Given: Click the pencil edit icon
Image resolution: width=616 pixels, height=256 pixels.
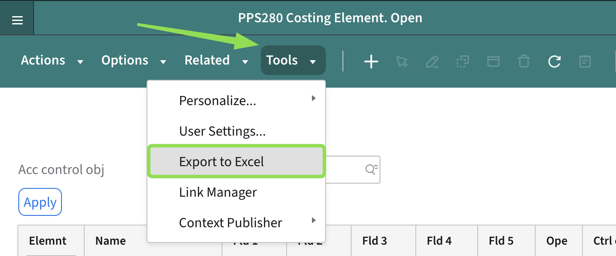Looking at the screenshot, I should point(432,61).
